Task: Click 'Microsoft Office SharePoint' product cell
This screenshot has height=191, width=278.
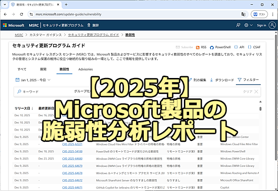Action: pos(237,180)
